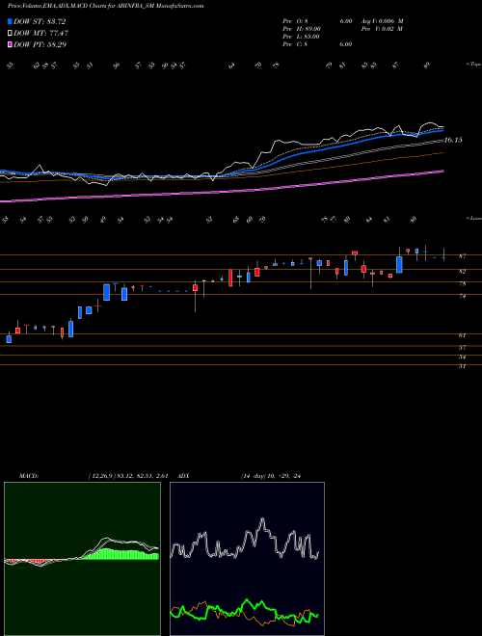Viewport: 482px width, 636px height.
Task: Click the 'Pre L: 85.00' value
Action: coord(302,37)
